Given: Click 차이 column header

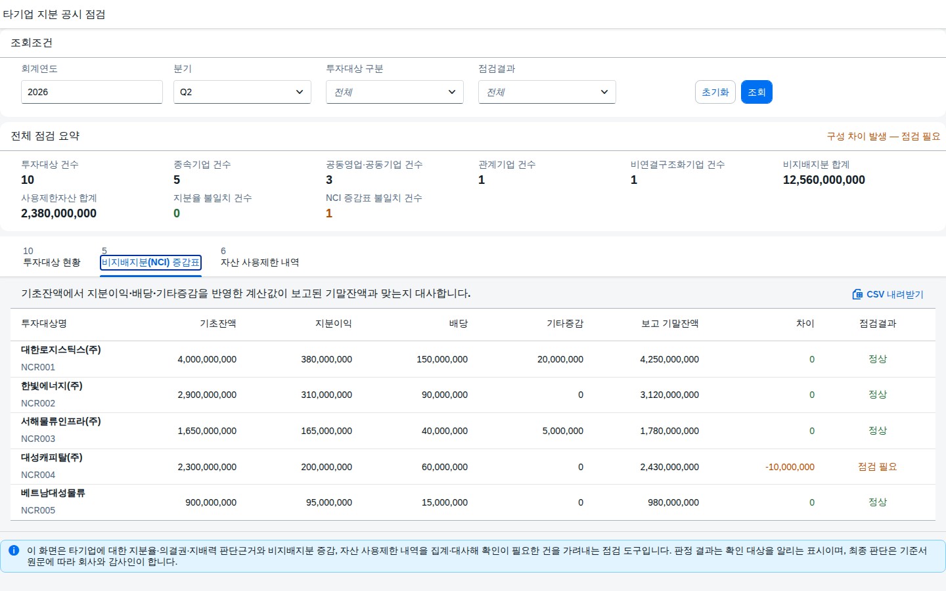Looking at the screenshot, I should click(x=805, y=324).
